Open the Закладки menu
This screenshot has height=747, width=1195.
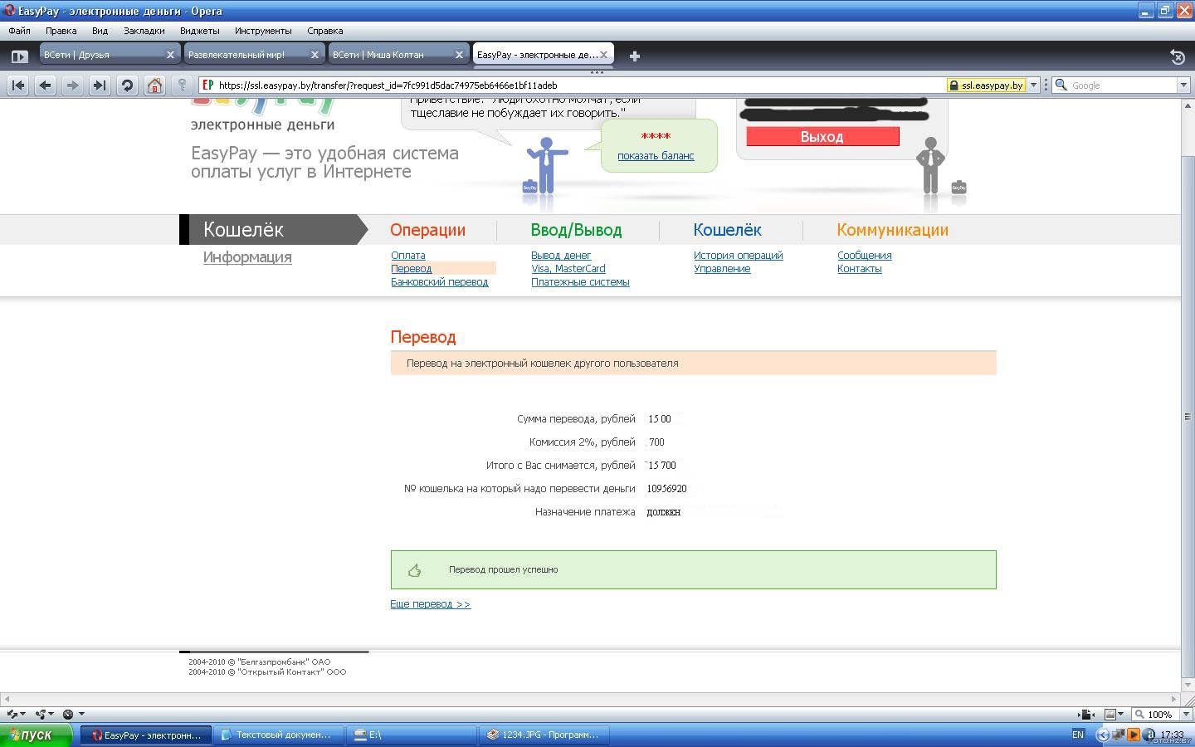tap(144, 31)
